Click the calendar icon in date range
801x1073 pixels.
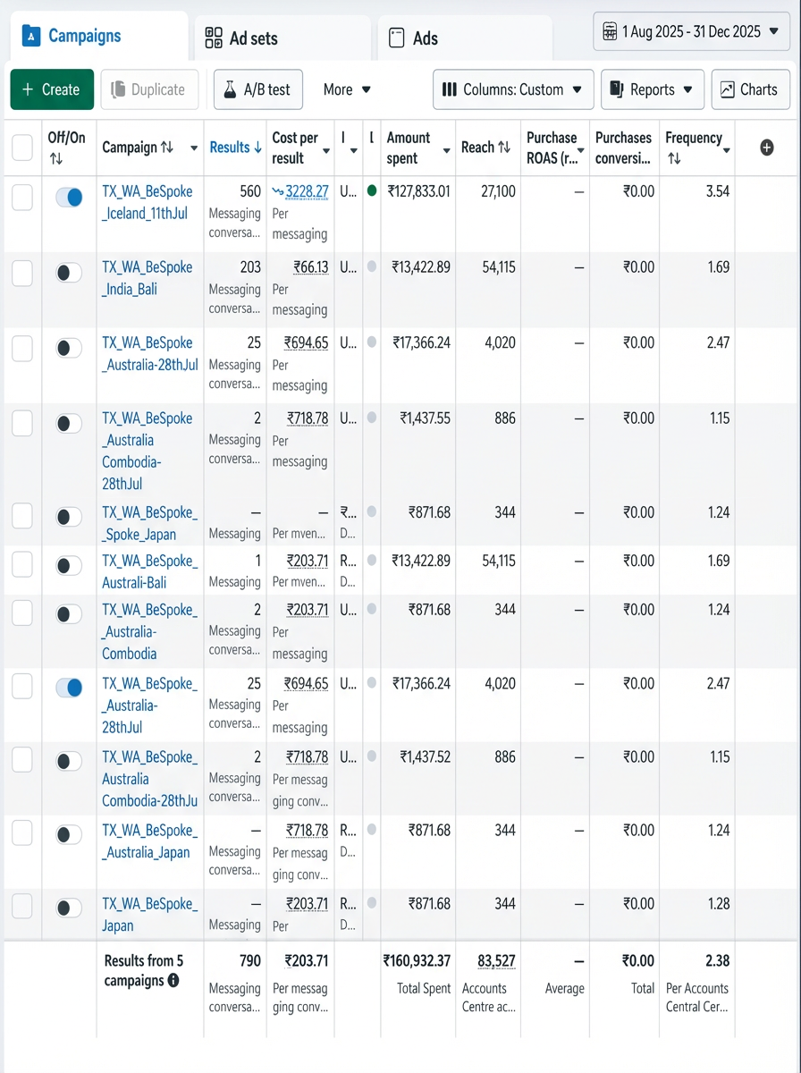coord(610,31)
